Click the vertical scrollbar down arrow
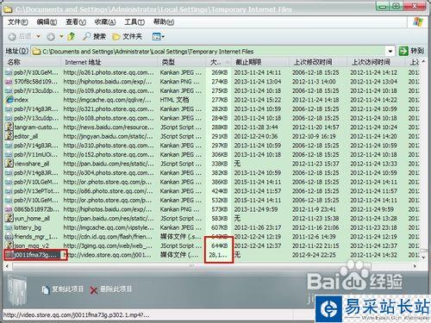 pyautogui.click(x=423, y=258)
